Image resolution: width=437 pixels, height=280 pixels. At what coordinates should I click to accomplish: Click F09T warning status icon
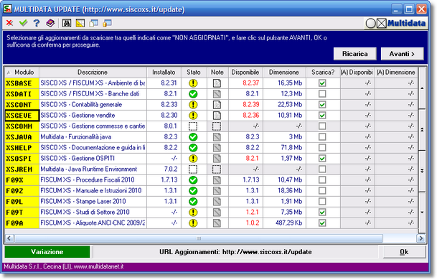193,213
